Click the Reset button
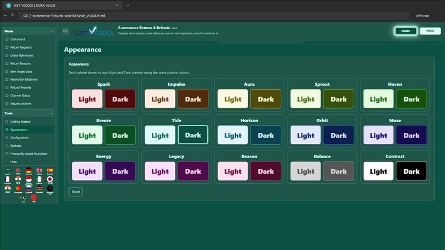The width and height of the screenshot is (445, 250). point(76,192)
